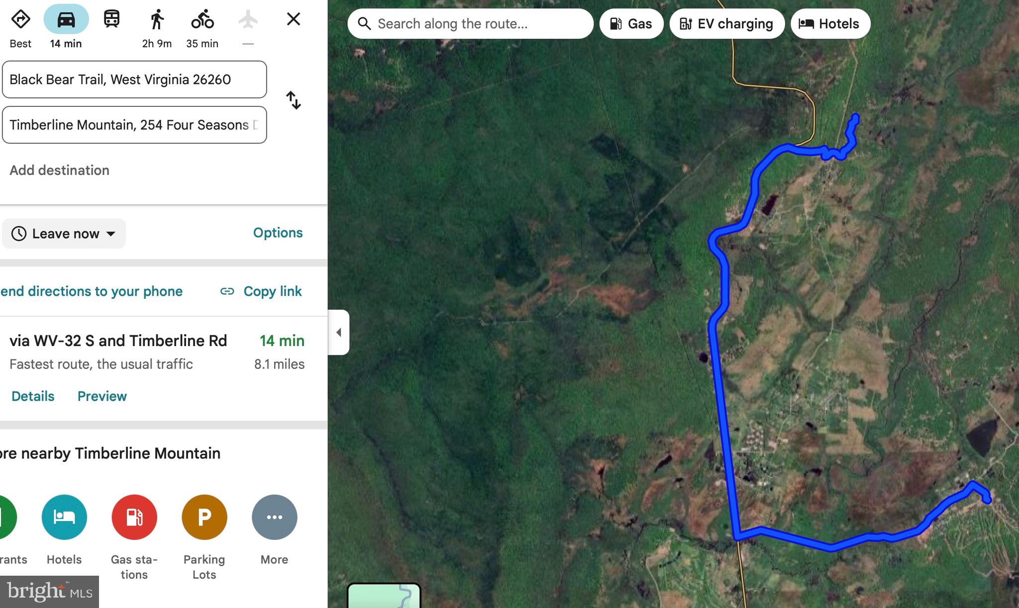Open route Details
Screen dimensions: 1019x608
click(33, 396)
